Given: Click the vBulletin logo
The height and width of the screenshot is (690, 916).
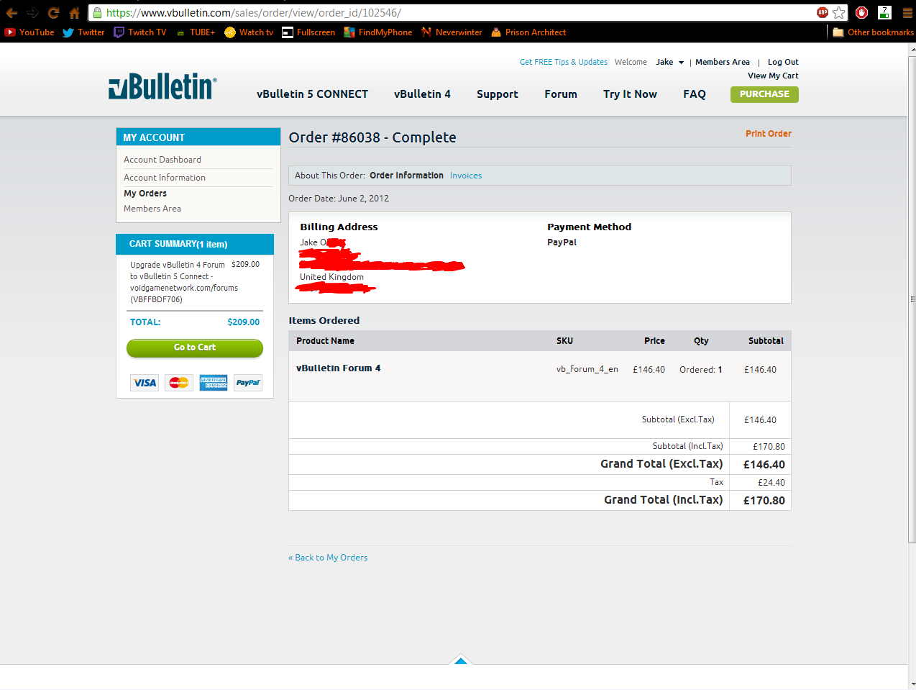Looking at the screenshot, I should point(162,86).
